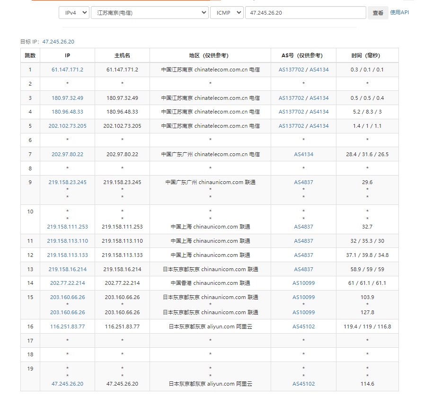Open IP link 219.158.23.245
Image resolution: width=424 pixels, height=397 pixels.
click(x=67, y=182)
